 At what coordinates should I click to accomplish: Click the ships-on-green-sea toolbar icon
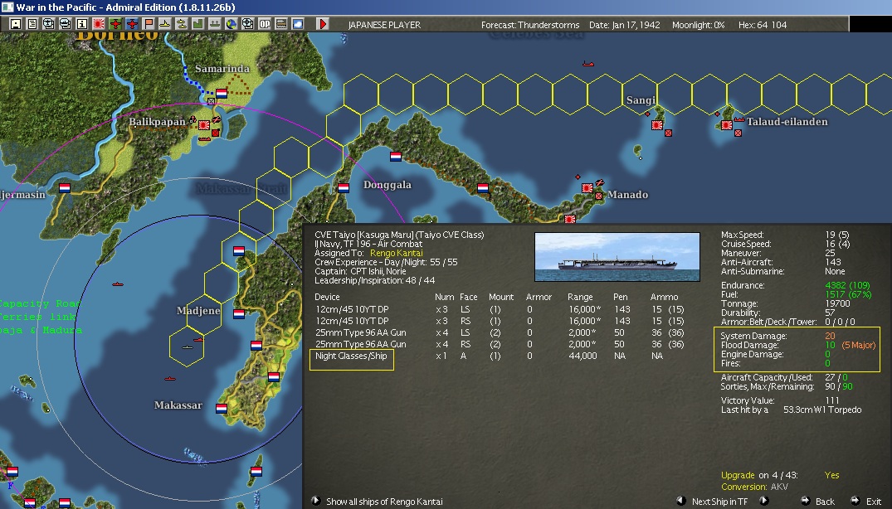tap(214, 24)
